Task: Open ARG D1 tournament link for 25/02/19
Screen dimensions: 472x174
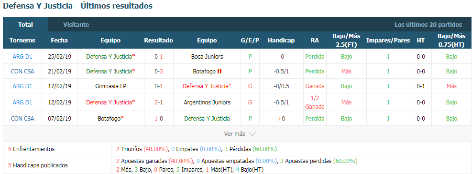Action: pos(22,56)
